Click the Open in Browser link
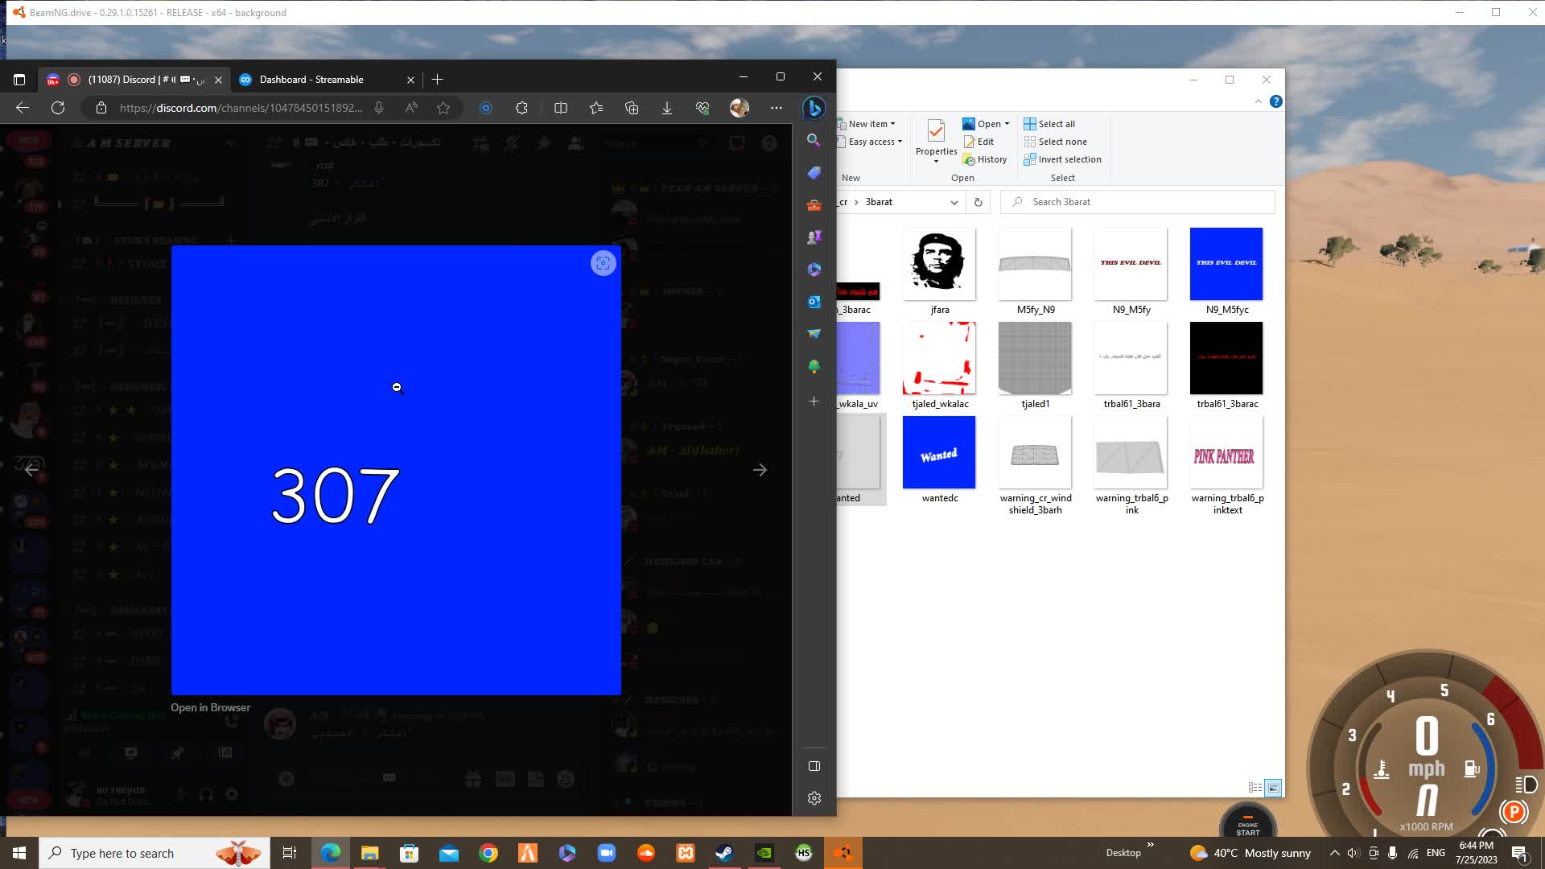 coord(210,708)
